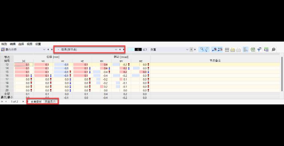Select node row 20 header
This screenshot has height=146, width=284.
(x=7, y=90)
